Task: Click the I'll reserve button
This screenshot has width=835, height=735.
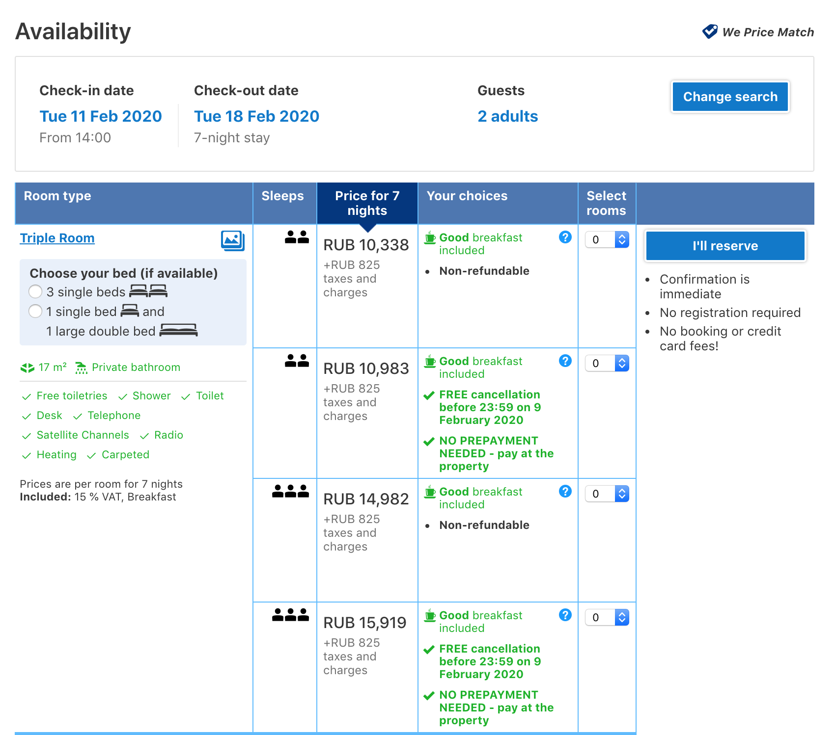Action: (725, 246)
